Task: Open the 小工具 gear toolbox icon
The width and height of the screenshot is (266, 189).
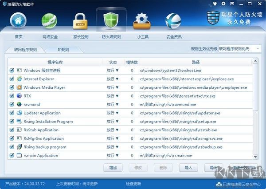Action: [142, 21]
